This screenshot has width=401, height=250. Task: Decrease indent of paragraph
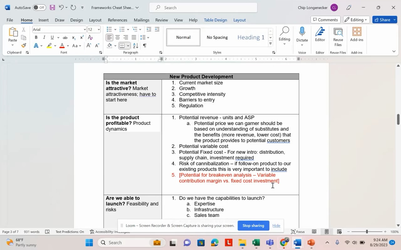click(149, 29)
